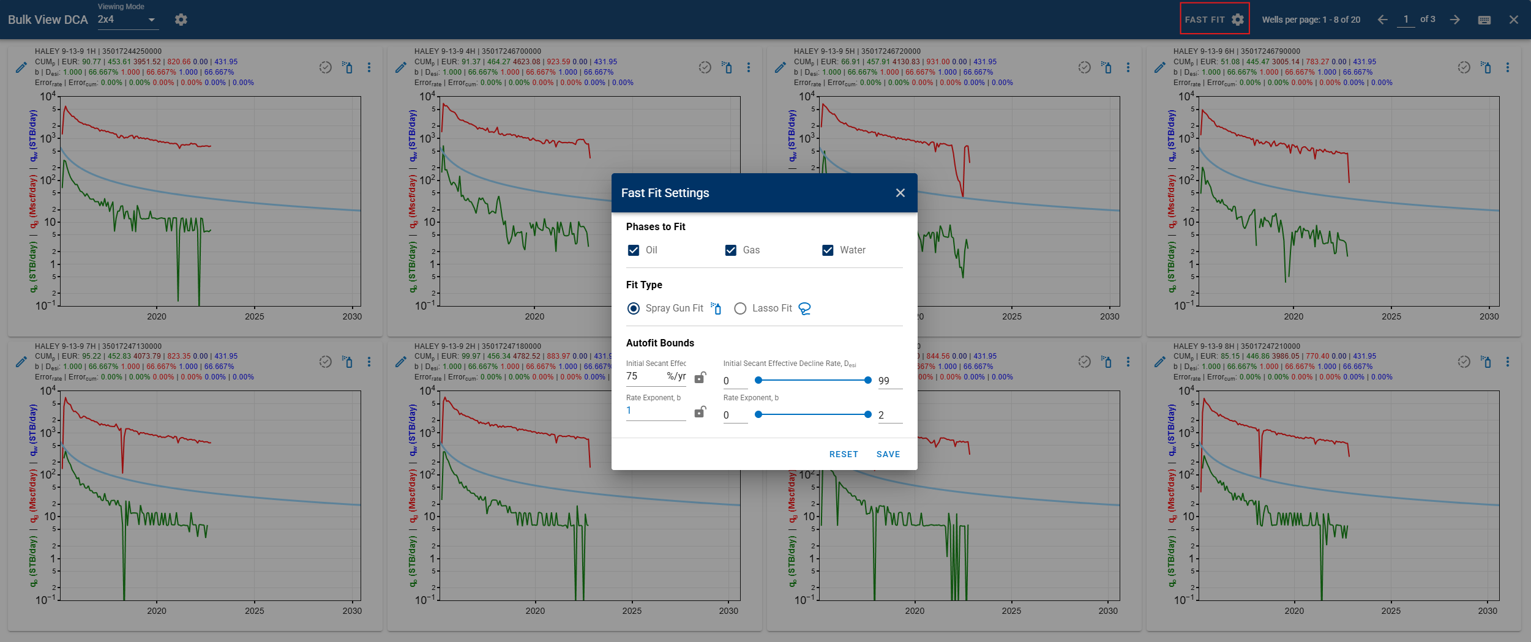Click the approve checkmark icon for HALEY 9-13-9 6H

1463,67
